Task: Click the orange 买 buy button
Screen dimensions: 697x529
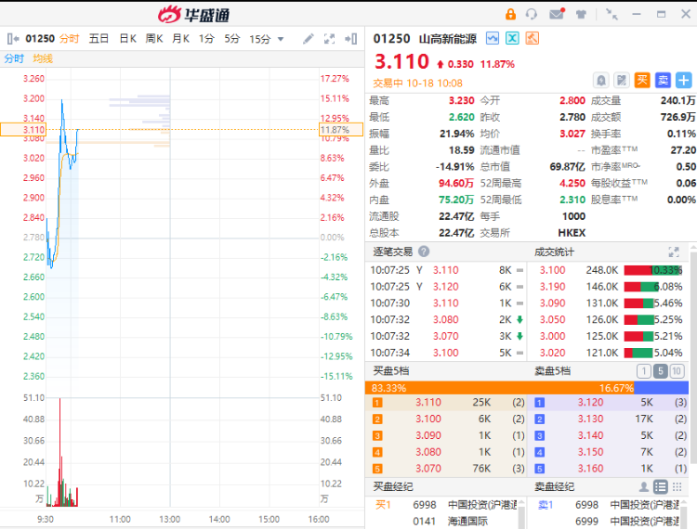Action: tap(642, 81)
